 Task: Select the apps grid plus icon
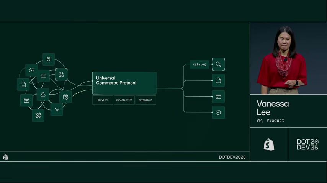click(x=61, y=74)
